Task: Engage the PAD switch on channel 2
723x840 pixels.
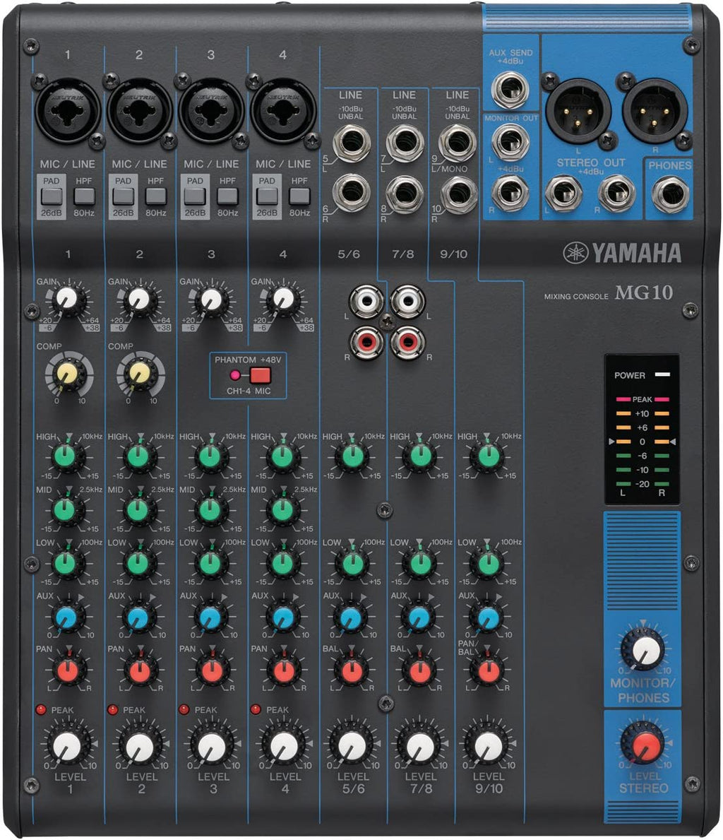Action: point(123,196)
